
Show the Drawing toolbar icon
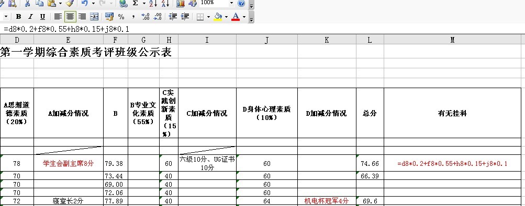click(x=193, y=3)
